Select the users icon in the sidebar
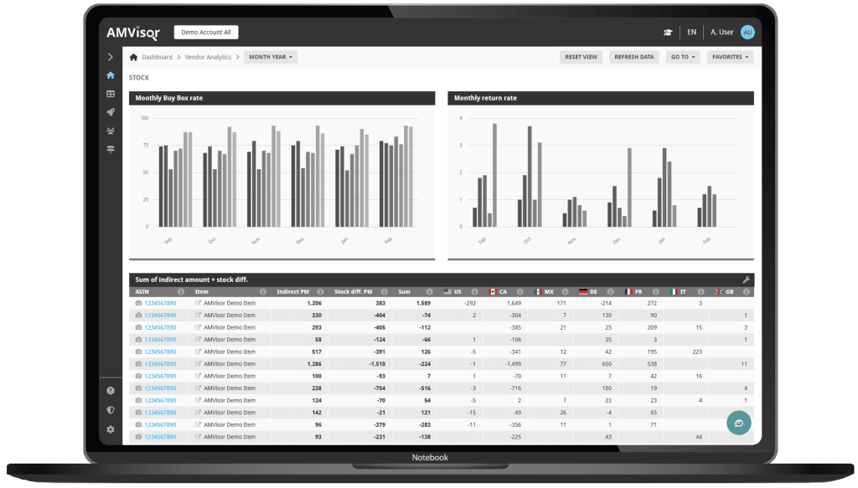 [110, 131]
